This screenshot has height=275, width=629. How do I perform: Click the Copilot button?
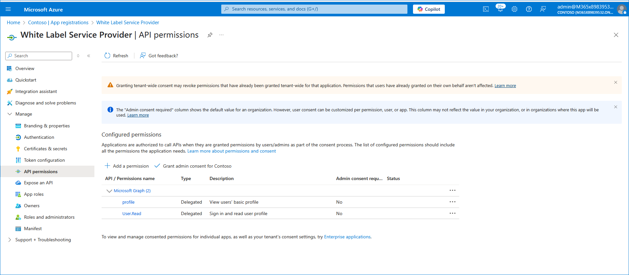click(x=428, y=9)
